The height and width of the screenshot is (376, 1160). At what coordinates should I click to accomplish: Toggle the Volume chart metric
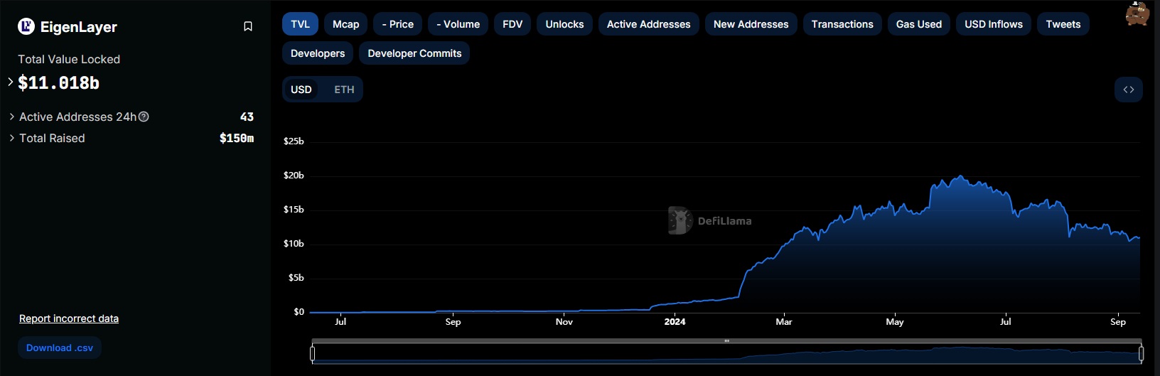pyautogui.click(x=458, y=24)
